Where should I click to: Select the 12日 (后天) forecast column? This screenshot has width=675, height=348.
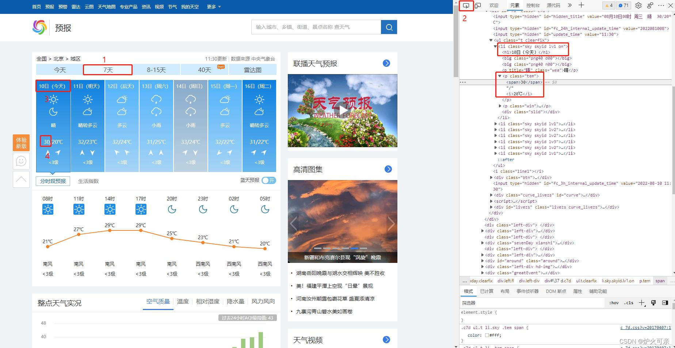122,126
